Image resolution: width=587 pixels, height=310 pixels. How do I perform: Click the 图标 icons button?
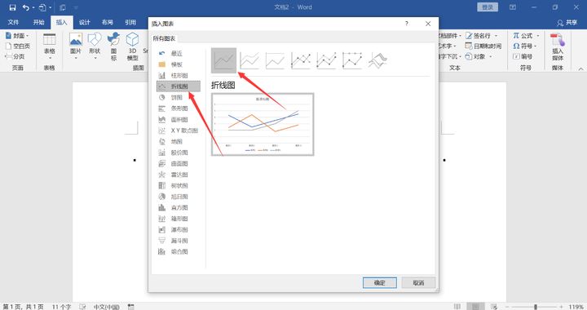[x=113, y=46]
